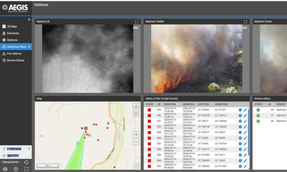Open map attribution info button

137,166
